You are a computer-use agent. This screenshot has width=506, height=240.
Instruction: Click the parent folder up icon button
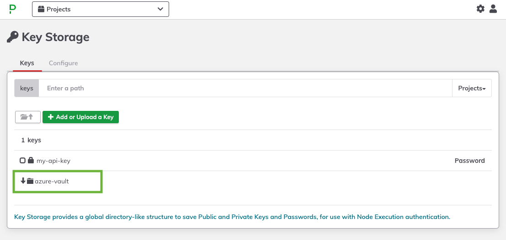(x=28, y=117)
